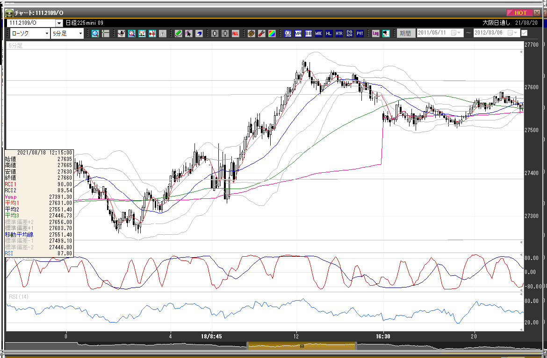Select the arrow pointer selection tool
The width and height of the screenshot is (547, 358).
(189, 34)
